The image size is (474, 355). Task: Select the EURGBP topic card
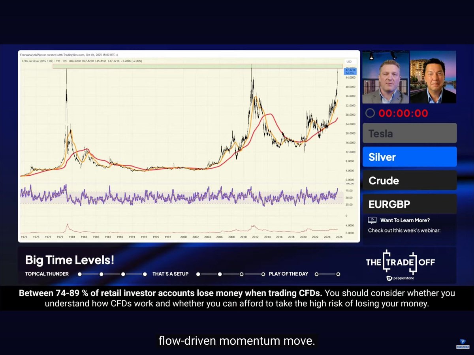pyautogui.click(x=410, y=204)
